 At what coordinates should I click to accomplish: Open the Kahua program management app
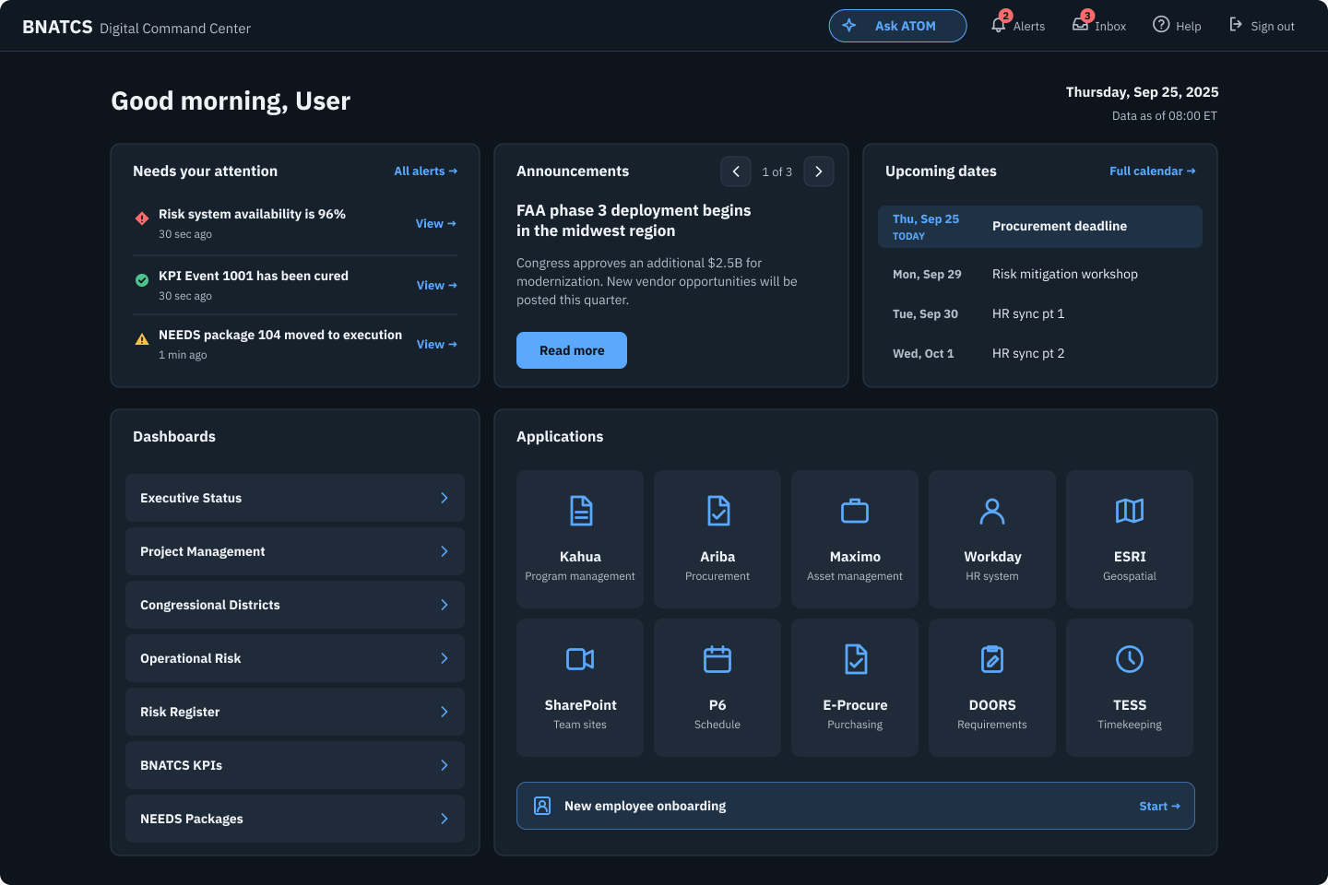coord(580,539)
